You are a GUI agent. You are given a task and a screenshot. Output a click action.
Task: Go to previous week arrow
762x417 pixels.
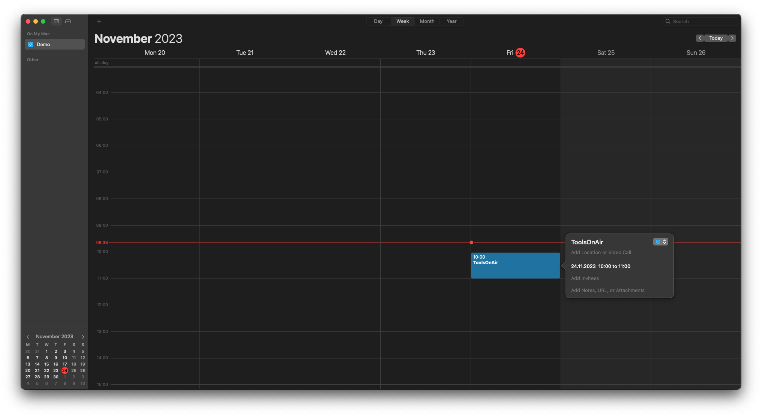700,38
